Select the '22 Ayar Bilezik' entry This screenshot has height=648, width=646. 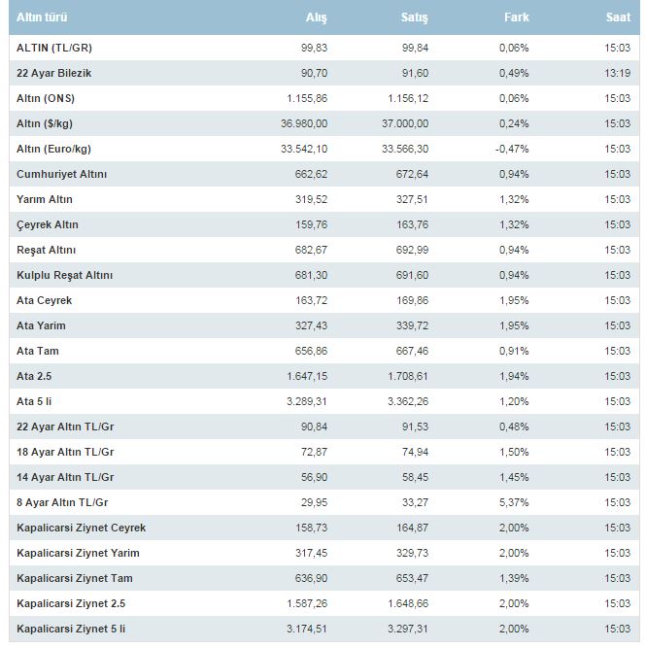coord(55,73)
